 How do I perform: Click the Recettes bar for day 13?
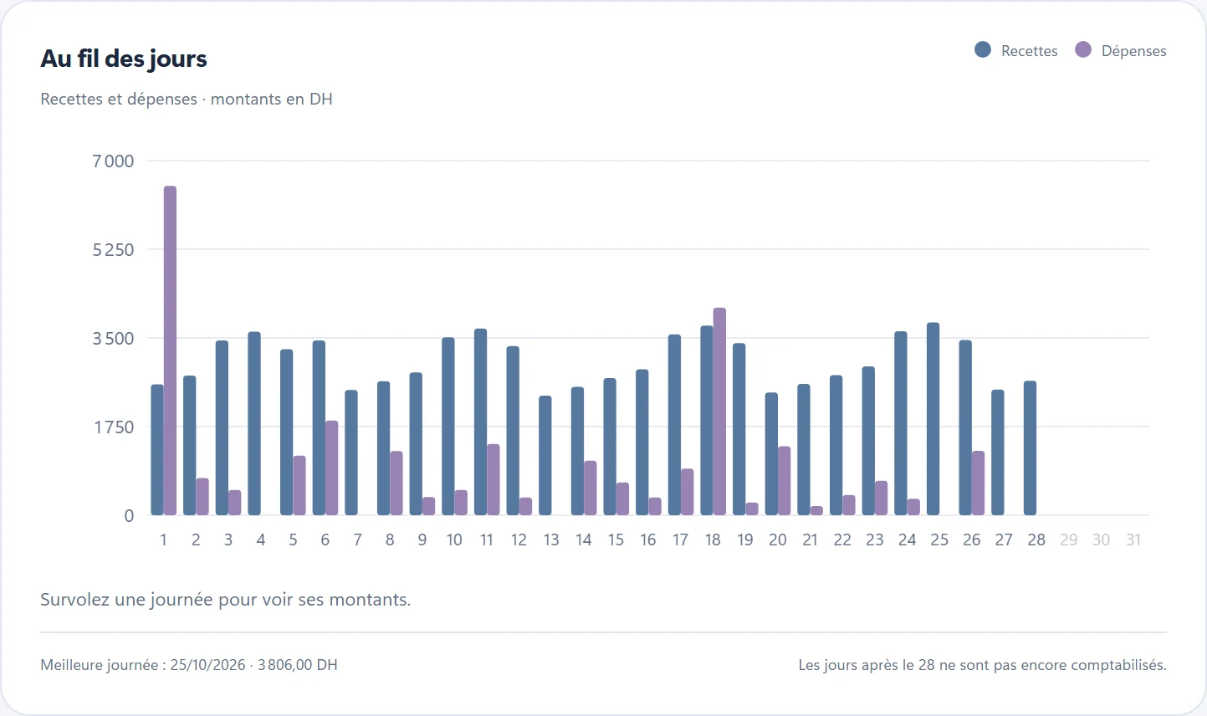[545, 456]
